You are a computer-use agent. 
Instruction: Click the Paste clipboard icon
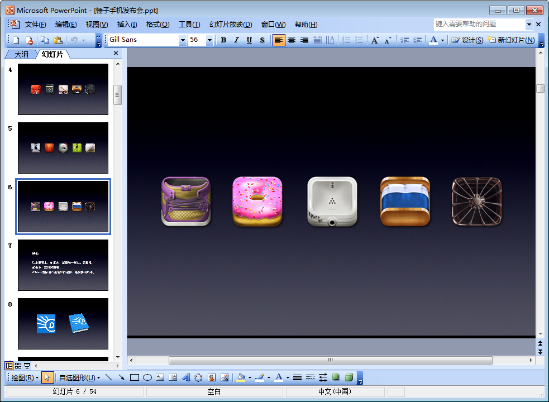click(58, 40)
